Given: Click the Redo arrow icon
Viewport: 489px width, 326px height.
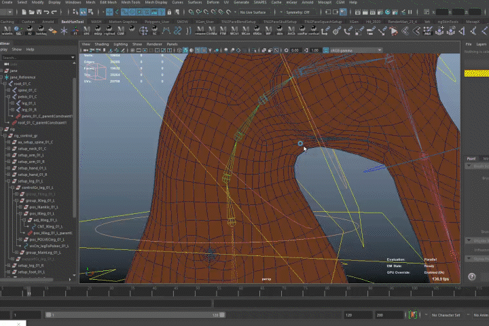Looking at the screenshot, I should [54, 12].
